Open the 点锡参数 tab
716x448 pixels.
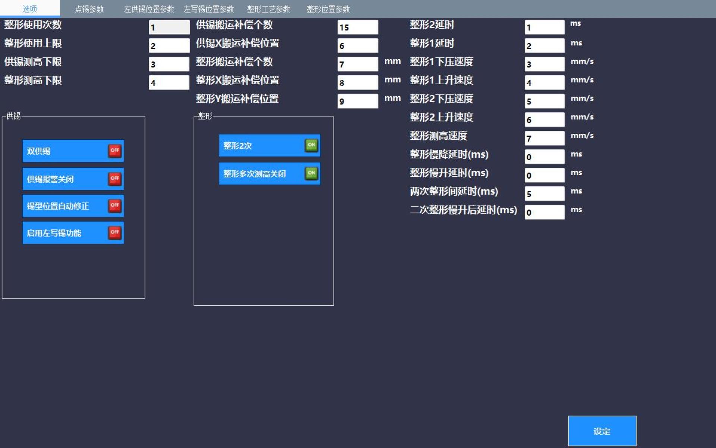(x=89, y=9)
